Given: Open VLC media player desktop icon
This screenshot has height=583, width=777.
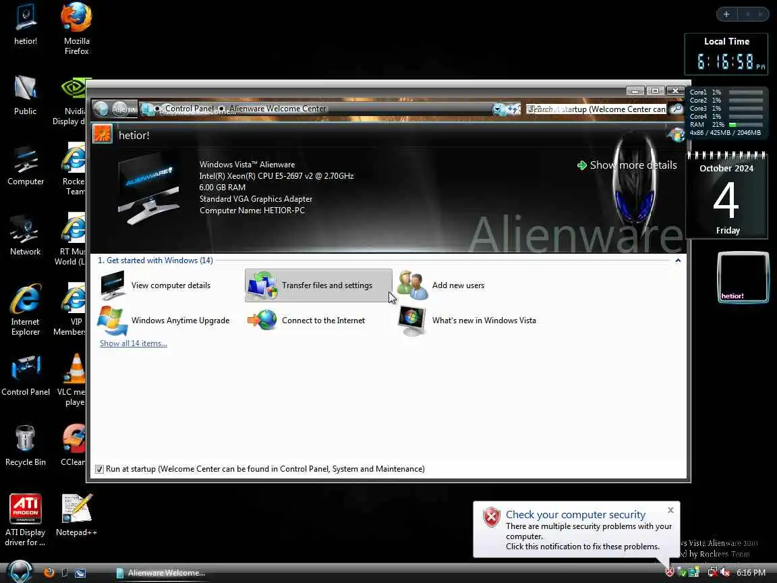Looking at the screenshot, I should coord(73,380).
